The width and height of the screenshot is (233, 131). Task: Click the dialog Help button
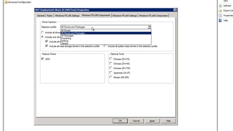[168, 121]
